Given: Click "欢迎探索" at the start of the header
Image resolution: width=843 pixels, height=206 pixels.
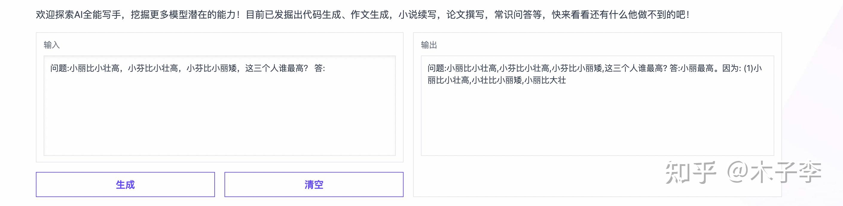Looking at the screenshot, I should tap(55, 15).
